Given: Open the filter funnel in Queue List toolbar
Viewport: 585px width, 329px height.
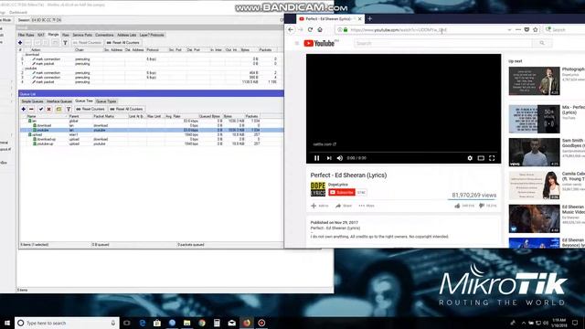Looking at the screenshot, I should pos(69,109).
